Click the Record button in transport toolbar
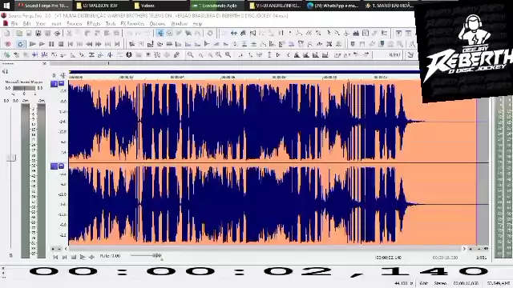 (x=8, y=44)
